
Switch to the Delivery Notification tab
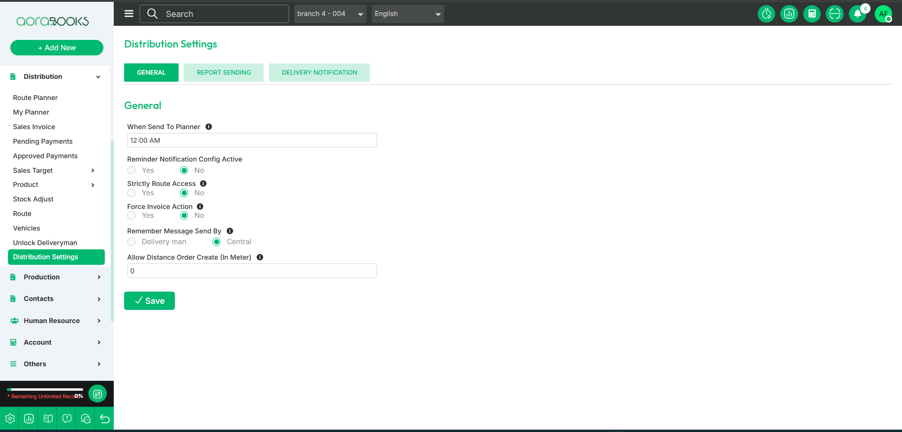tap(319, 73)
